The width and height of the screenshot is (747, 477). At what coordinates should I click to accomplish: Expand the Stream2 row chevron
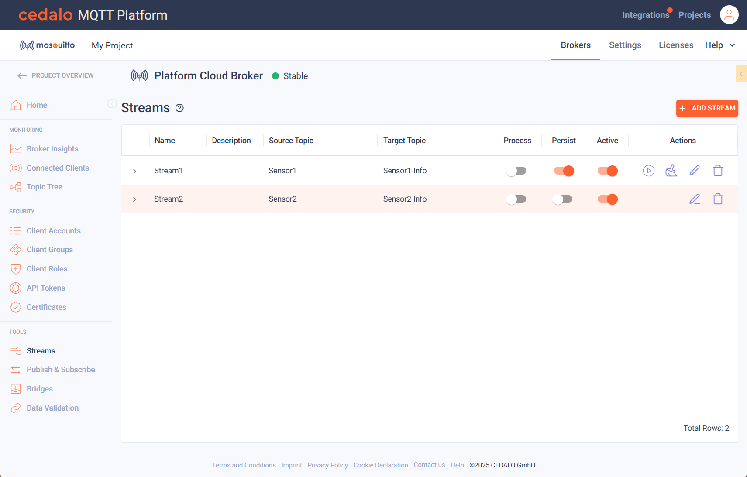click(134, 199)
